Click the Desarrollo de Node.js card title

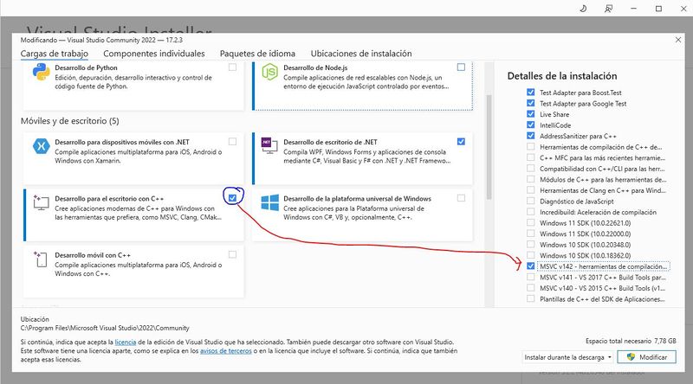[x=315, y=67]
